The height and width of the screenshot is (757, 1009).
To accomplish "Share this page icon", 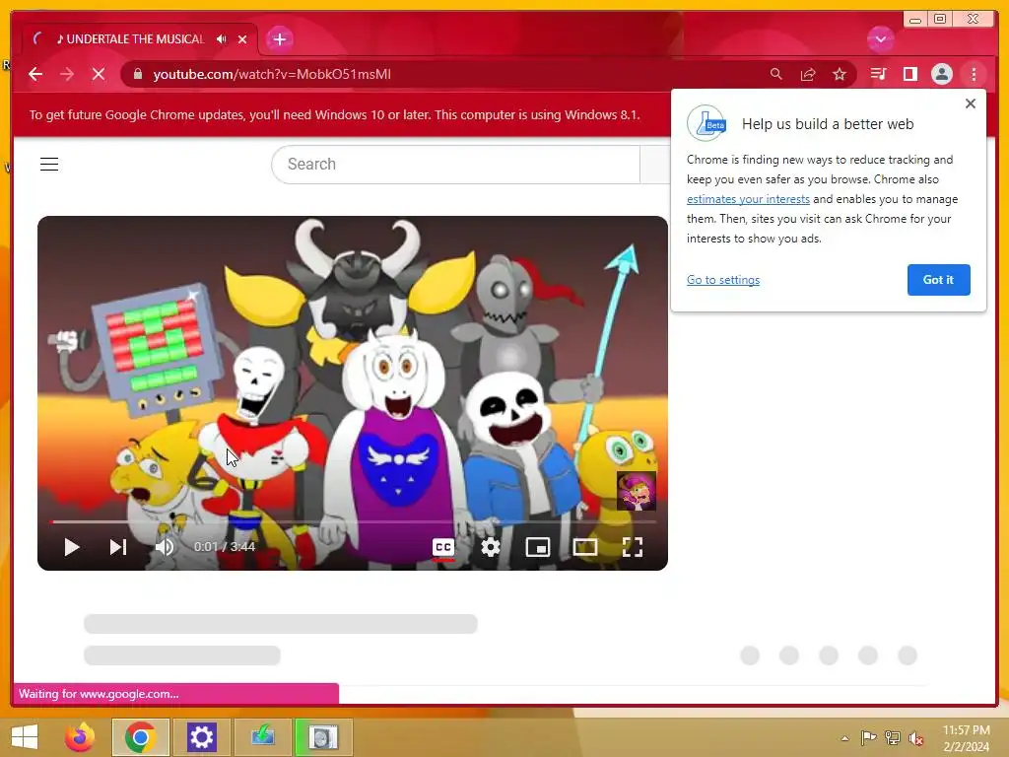I will click(808, 74).
